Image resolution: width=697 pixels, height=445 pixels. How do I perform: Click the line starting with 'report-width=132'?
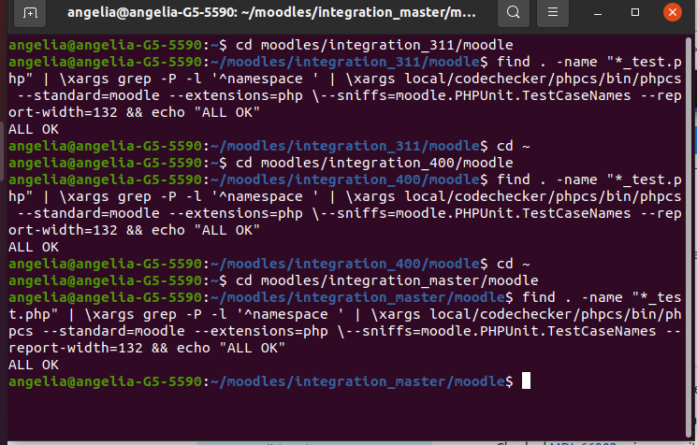147,348
